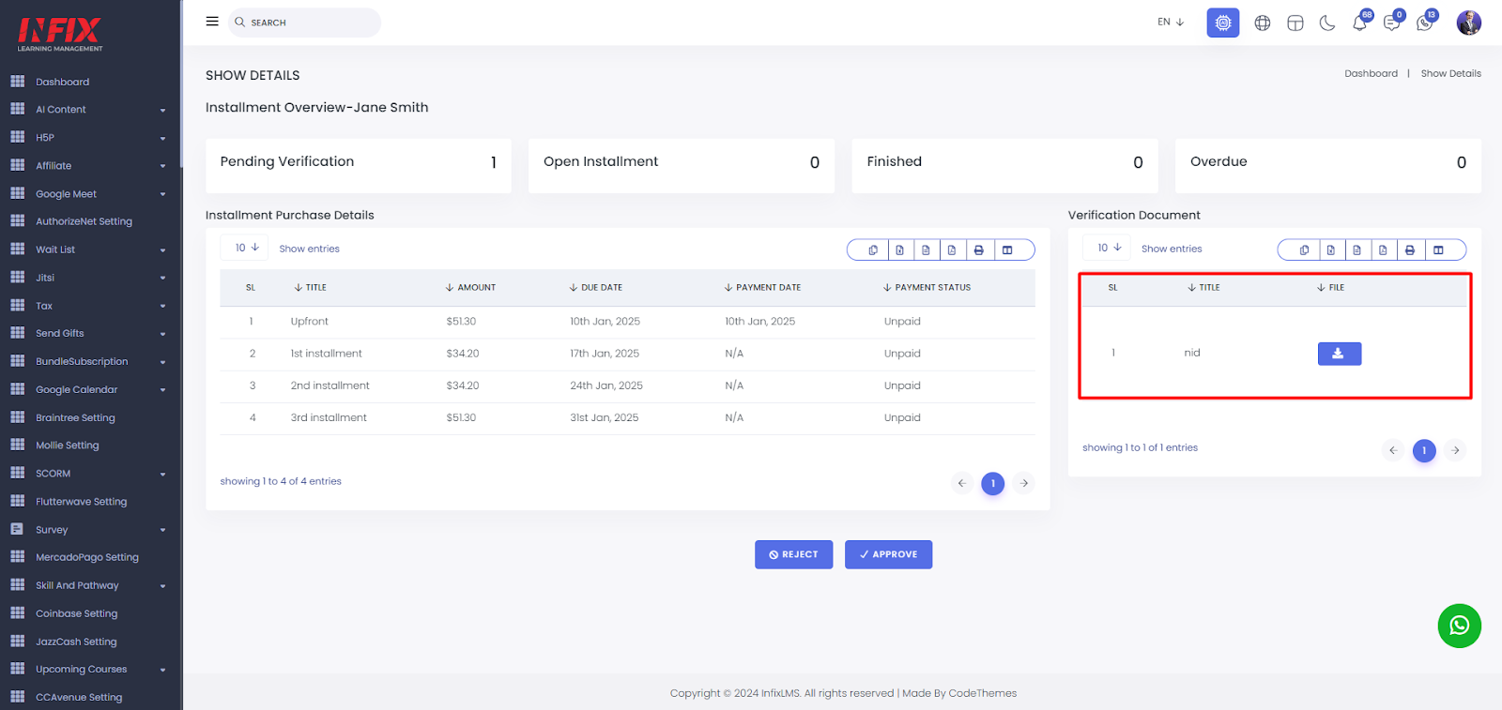Sort installment table by Due Date column
The image size is (1502, 710).
click(x=596, y=288)
